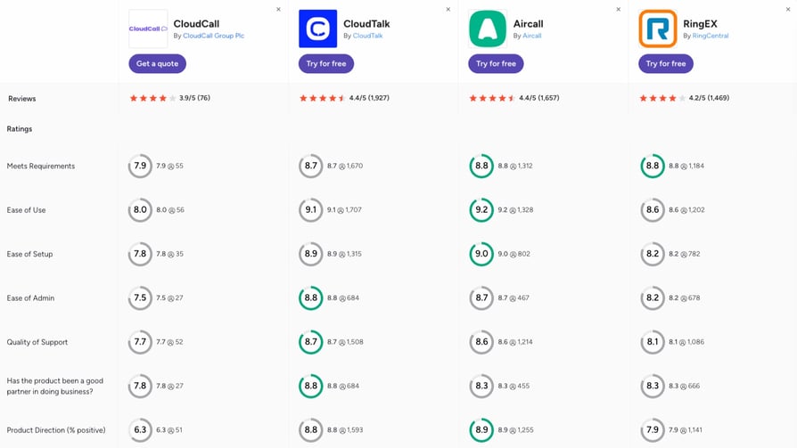The width and height of the screenshot is (797, 448).
Task: Click the Ease of Admin row label
Action: tap(30, 298)
